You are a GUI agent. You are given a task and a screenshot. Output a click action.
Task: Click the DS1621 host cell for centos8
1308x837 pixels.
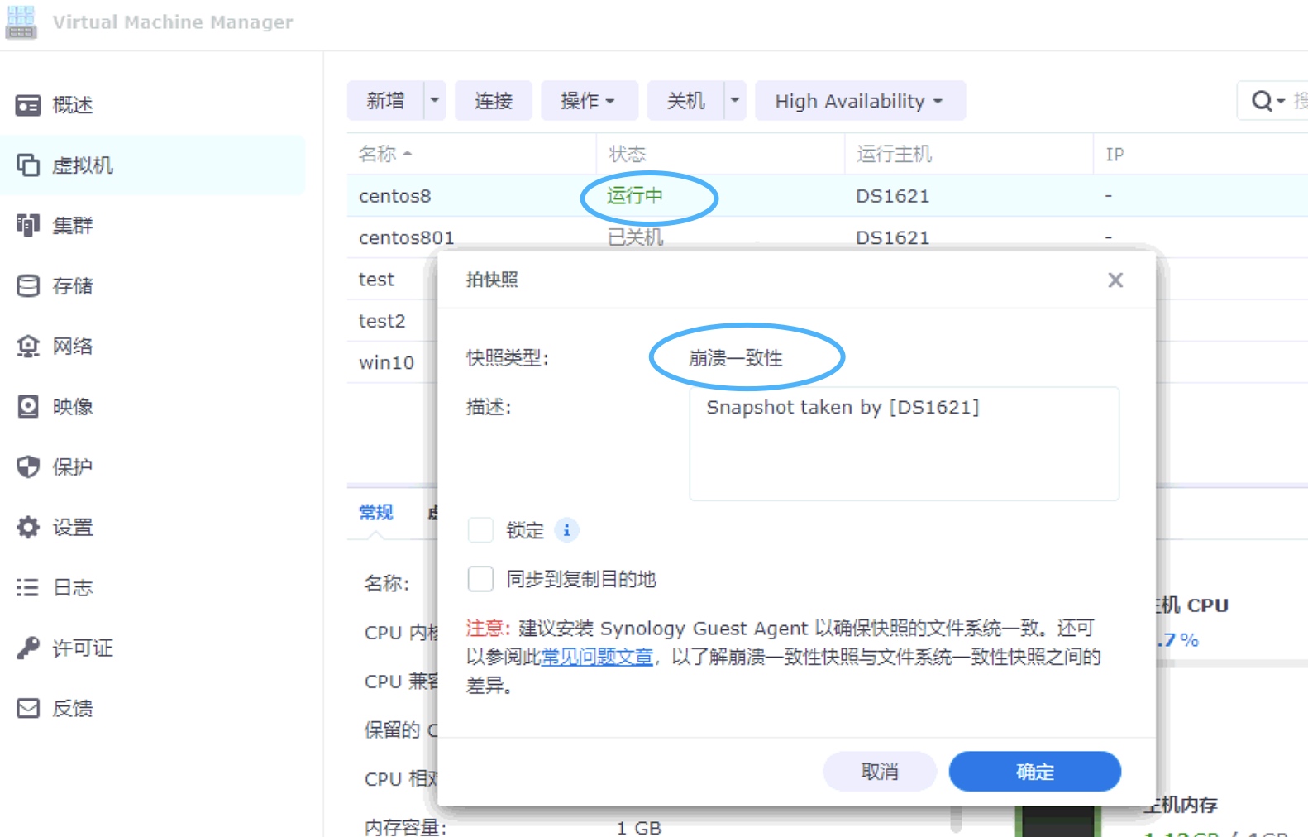click(893, 196)
